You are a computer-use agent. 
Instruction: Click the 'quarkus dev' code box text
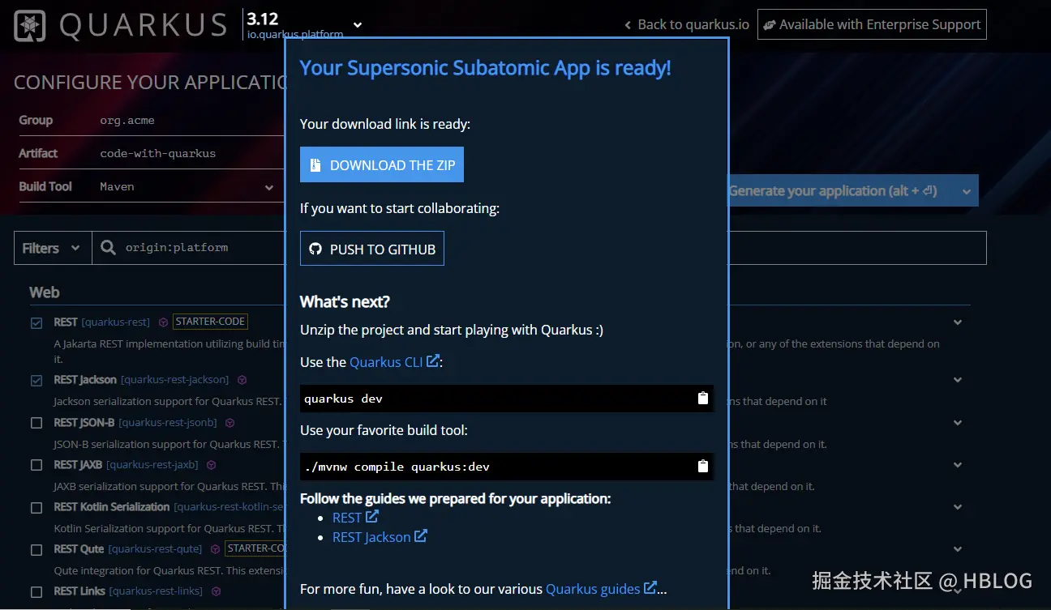[343, 399]
